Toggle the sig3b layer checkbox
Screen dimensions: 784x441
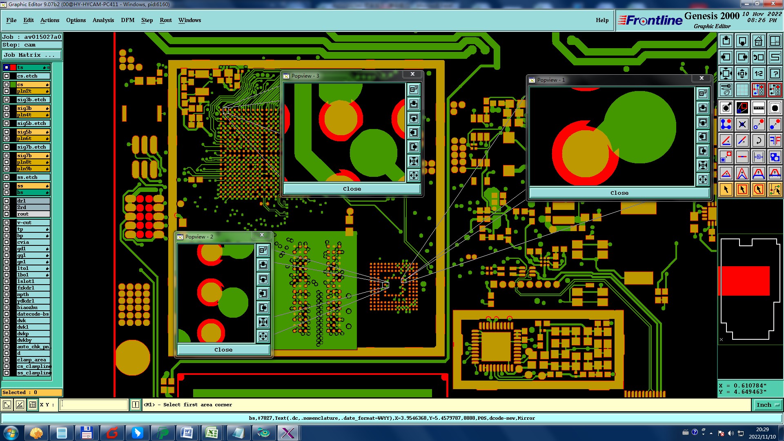[7, 108]
